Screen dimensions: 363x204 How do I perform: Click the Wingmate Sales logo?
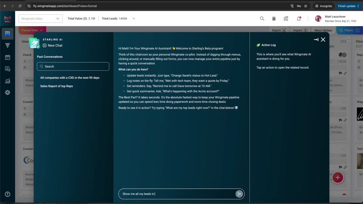8,19
